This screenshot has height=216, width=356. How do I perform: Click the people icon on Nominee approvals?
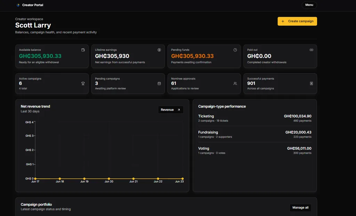[x=235, y=83]
